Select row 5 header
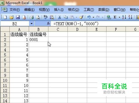 click(x=5, y=55)
